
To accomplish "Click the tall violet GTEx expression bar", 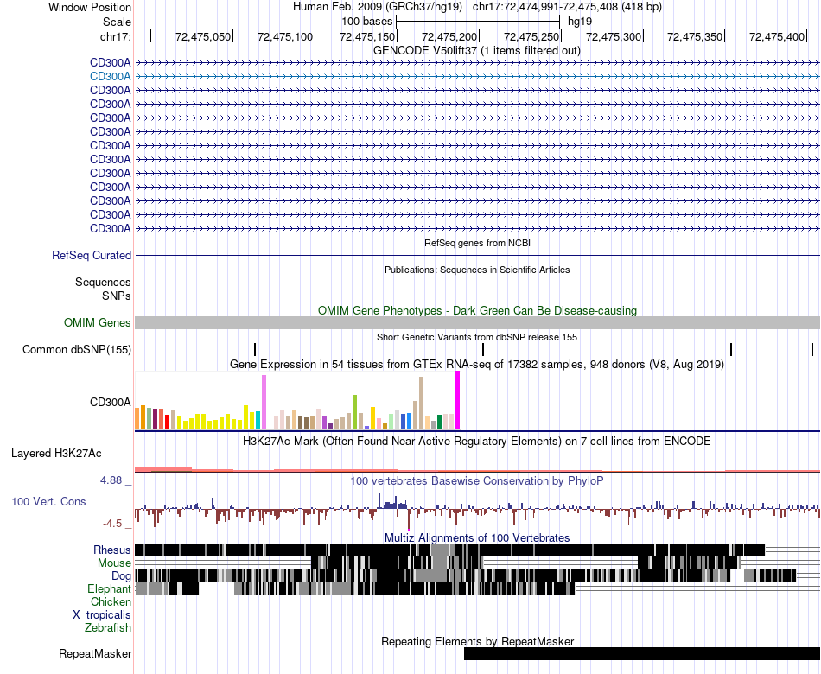I will (264, 402).
